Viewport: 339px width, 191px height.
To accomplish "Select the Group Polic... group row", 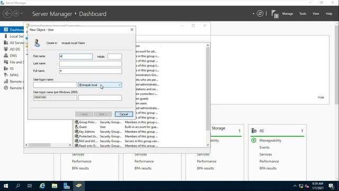I will pos(117,122).
